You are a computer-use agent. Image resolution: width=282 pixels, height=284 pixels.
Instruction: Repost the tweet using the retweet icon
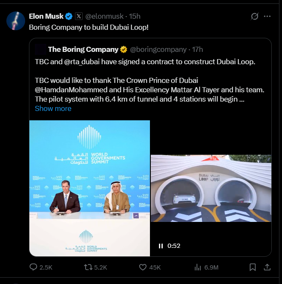coord(88,267)
